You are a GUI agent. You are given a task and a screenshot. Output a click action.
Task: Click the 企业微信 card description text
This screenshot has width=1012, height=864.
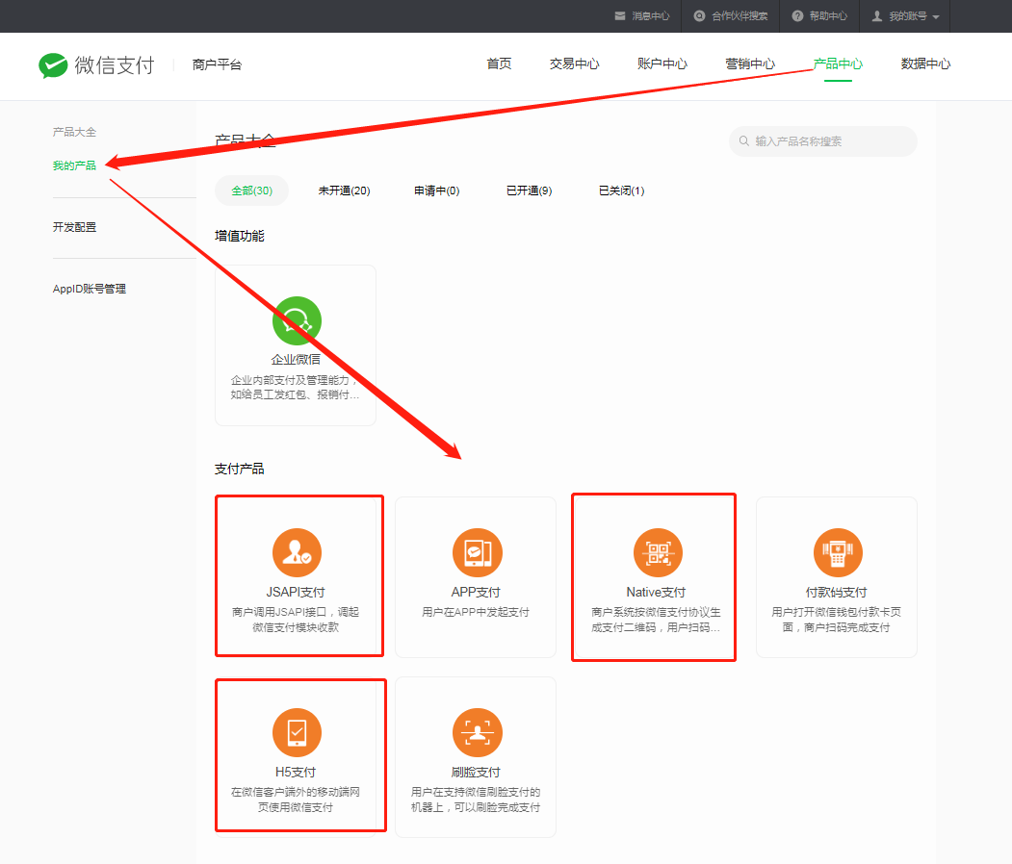click(x=295, y=388)
